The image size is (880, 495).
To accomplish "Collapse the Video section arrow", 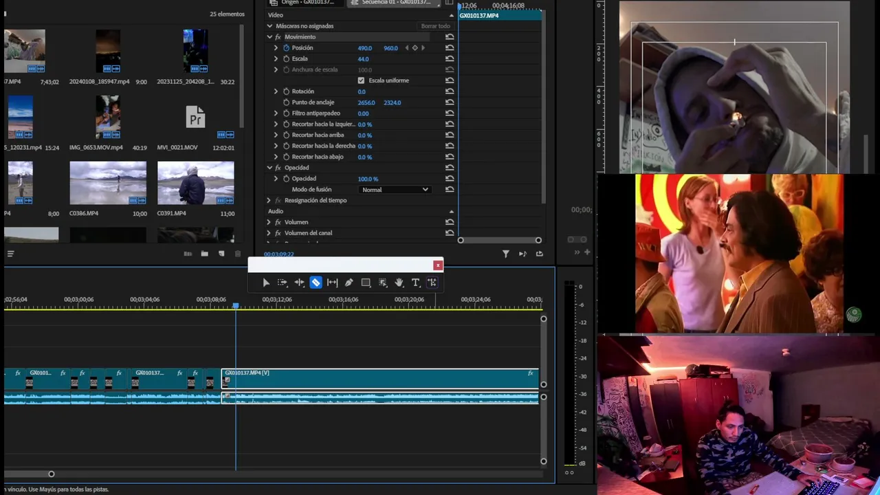I will click(x=451, y=15).
